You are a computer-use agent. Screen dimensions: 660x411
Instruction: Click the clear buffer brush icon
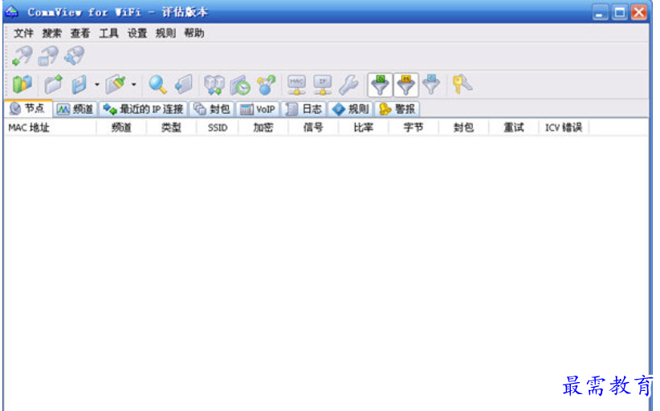[x=116, y=84]
